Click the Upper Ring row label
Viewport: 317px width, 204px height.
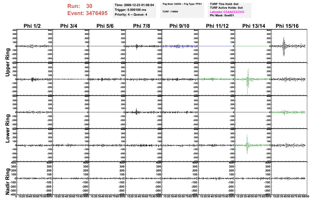point(8,62)
